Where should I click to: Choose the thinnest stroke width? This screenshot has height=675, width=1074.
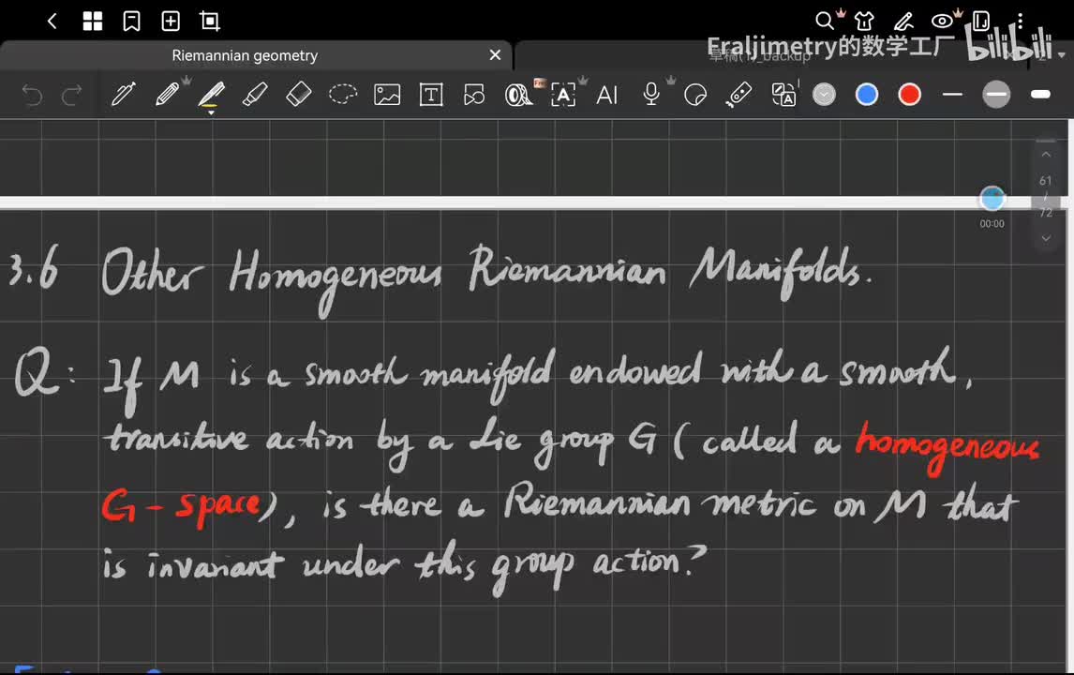point(953,95)
